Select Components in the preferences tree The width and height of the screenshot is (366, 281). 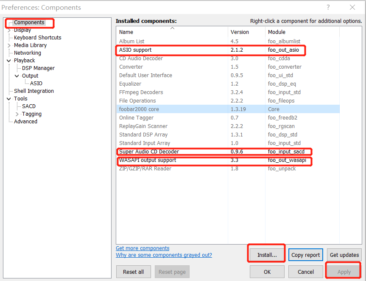tap(29, 22)
